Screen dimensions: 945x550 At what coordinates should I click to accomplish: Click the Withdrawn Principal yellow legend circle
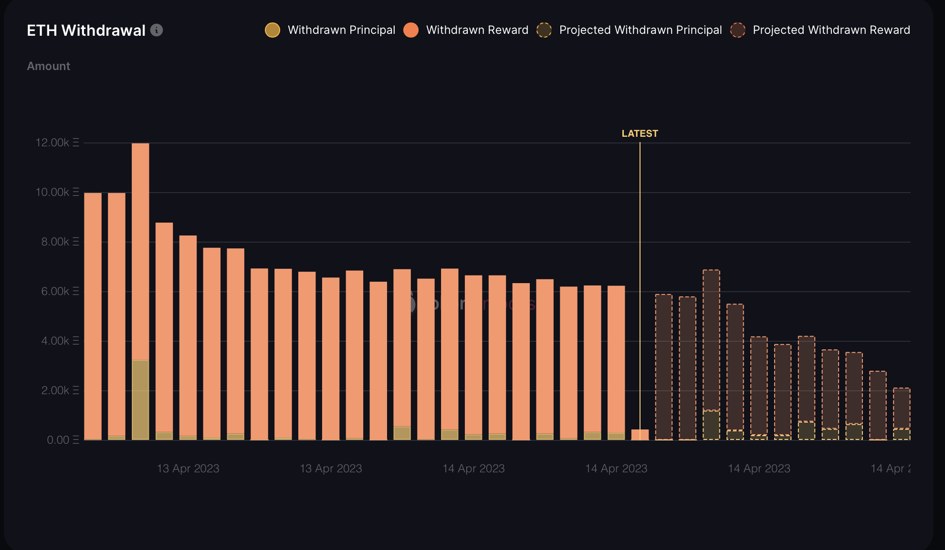272,30
